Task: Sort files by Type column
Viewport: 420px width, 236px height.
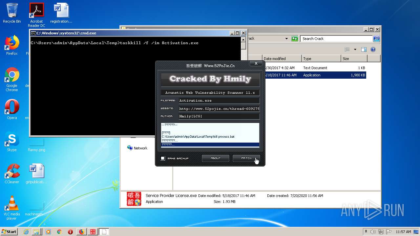Action: tap(321, 59)
